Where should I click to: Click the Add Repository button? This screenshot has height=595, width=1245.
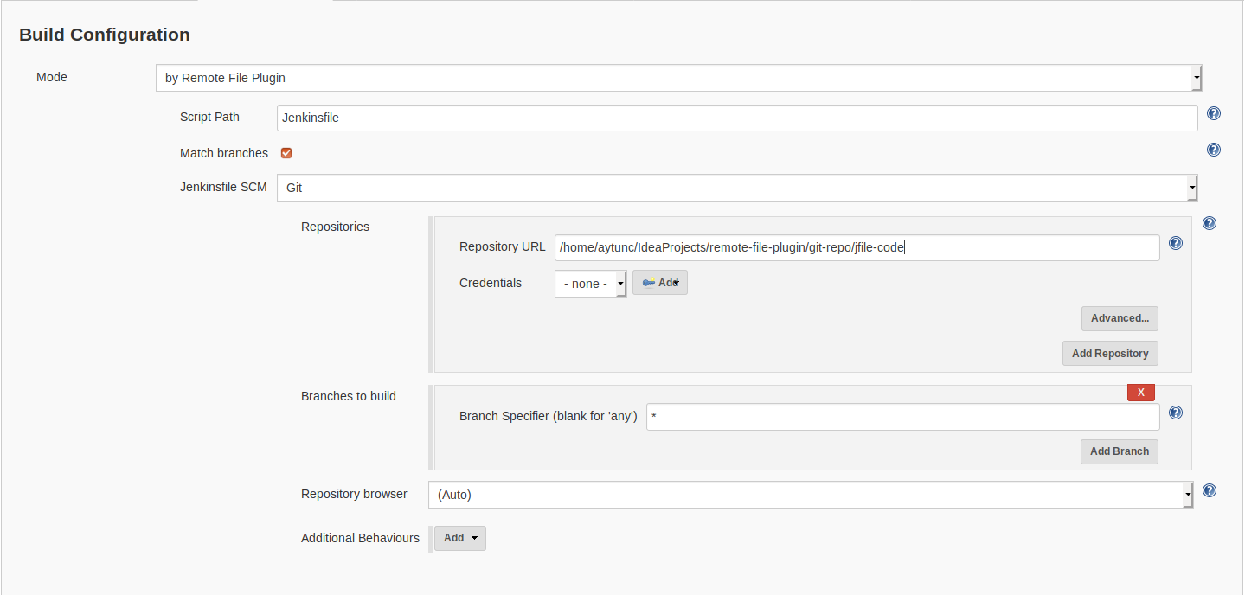(x=1110, y=354)
